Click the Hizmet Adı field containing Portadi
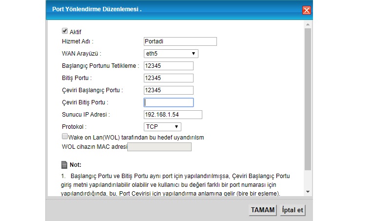The width and height of the screenshot is (390, 221). coord(180,41)
